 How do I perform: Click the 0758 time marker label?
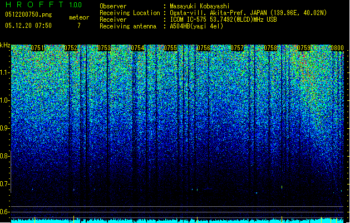(270, 48)
